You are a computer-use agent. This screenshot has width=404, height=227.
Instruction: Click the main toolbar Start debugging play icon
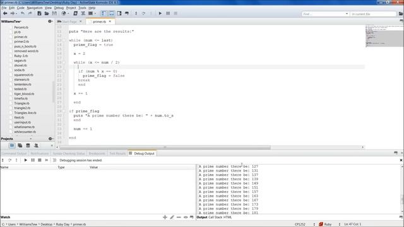click(x=160, y=13)
